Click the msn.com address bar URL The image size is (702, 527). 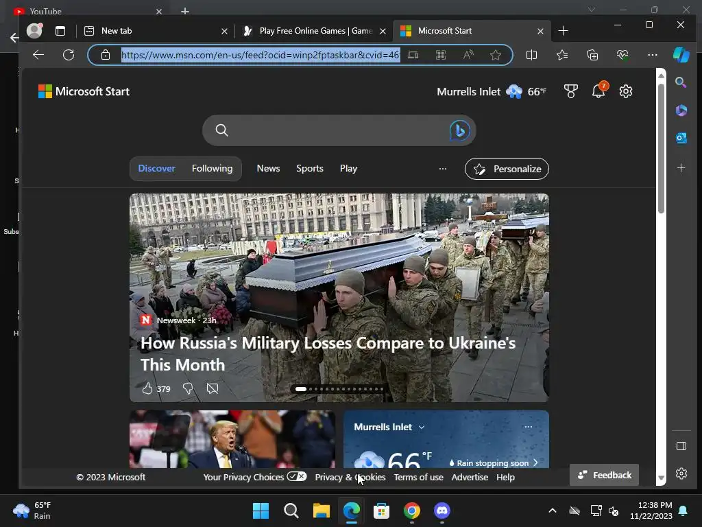[261, 55]
